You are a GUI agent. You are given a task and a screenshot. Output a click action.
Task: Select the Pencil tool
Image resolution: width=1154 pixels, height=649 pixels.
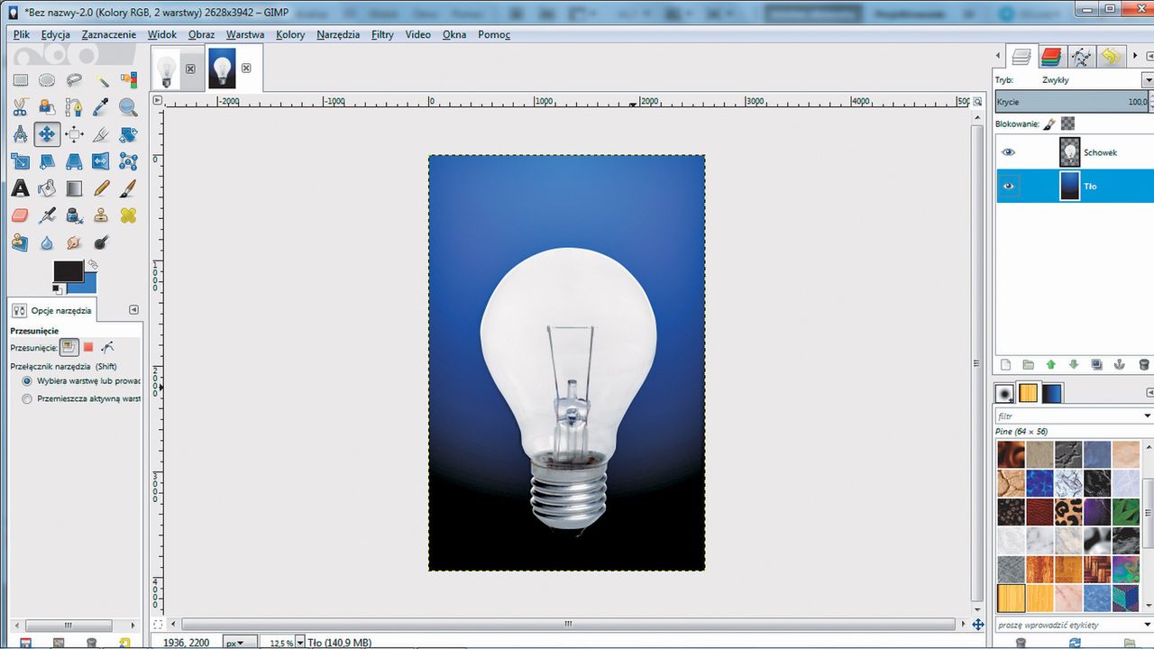(101, 189)
